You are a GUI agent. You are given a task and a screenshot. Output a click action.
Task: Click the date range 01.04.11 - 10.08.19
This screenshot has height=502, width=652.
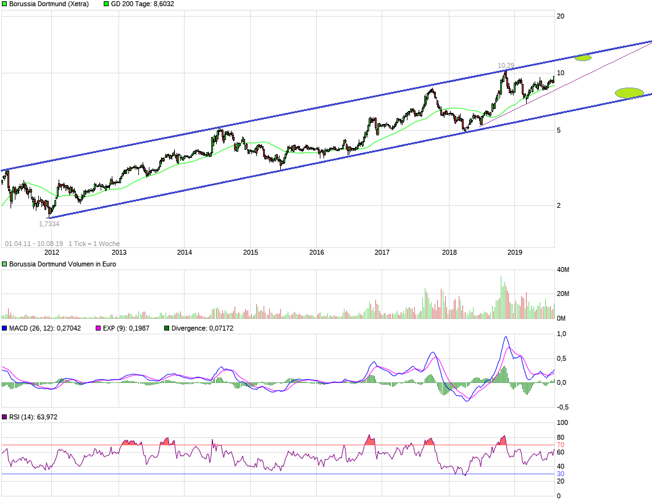point(34,244)
